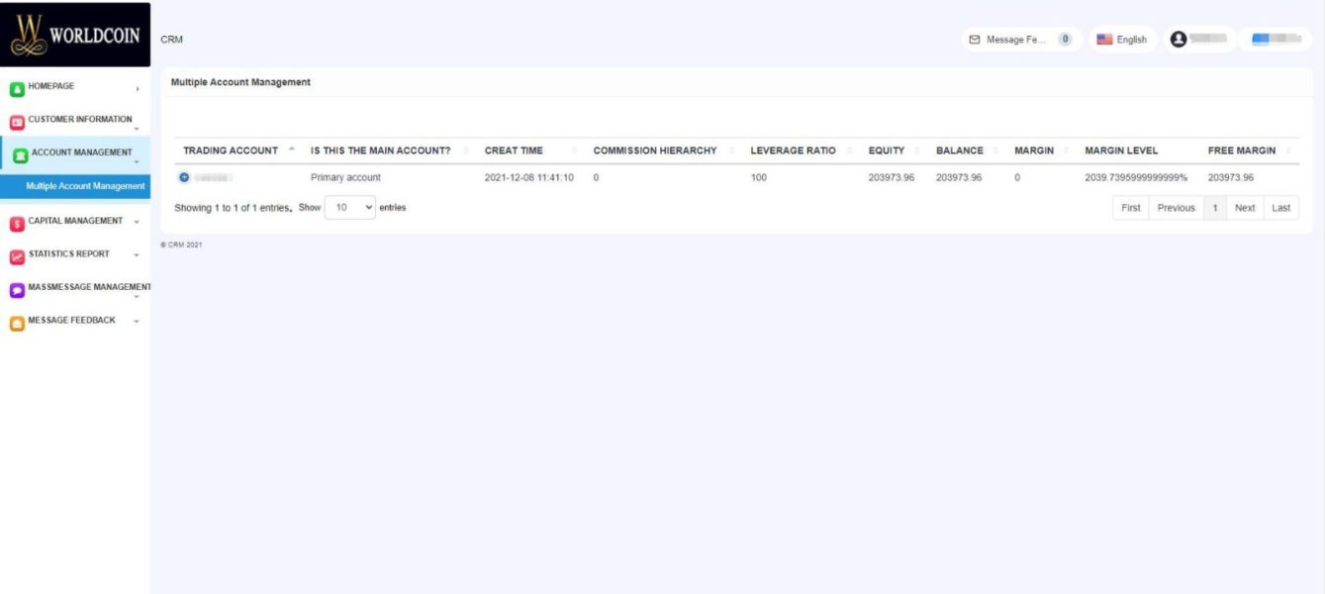
Task: Go to Last page
Action: click(1281, 208)
